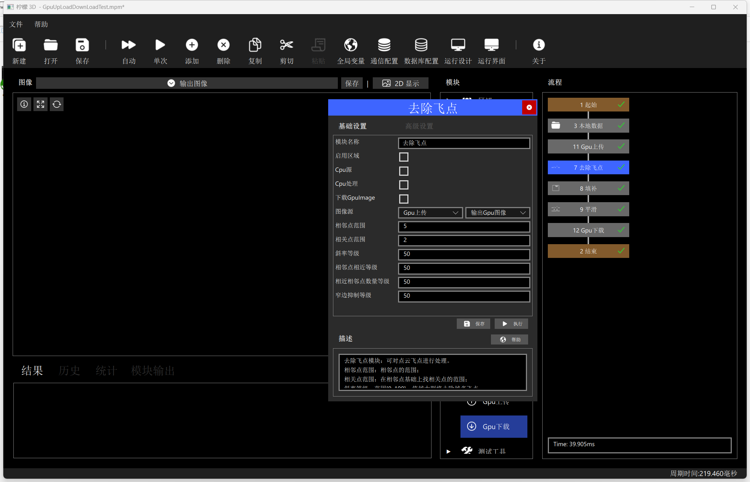The height and width of the screenshot is (482, 750).
Task: Click the 斜率等级 value field
Action: [x=464, y=255]
